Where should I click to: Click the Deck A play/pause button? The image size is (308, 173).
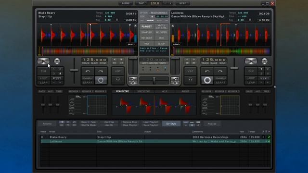pos(43,61)
